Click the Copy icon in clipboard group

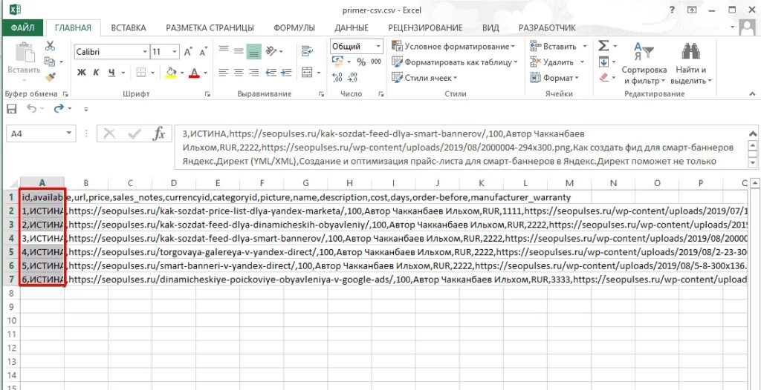[50, 62]
